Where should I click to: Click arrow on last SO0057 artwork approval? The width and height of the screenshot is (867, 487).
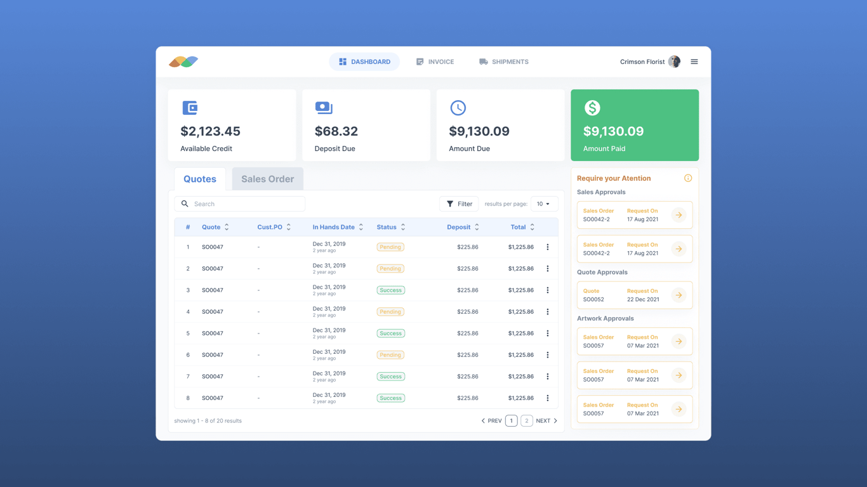click(x=678, y=409)
